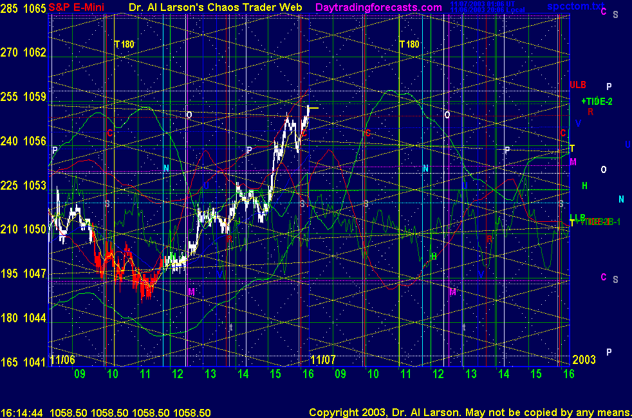Click the white "P" marker near 14:00 on 11/06
Screen dimensions: 632x418
coord(249,150)
